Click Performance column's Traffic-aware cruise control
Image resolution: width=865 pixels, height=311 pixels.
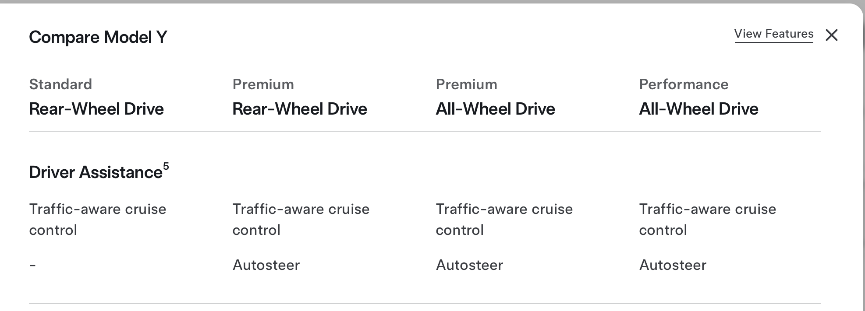click(707, 220)
